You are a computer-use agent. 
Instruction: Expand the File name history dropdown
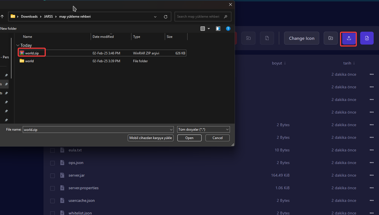[x=171, y=130]
